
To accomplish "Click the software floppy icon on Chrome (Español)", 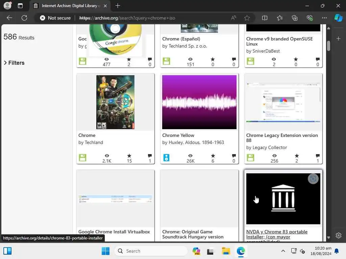I will point(166,61).
